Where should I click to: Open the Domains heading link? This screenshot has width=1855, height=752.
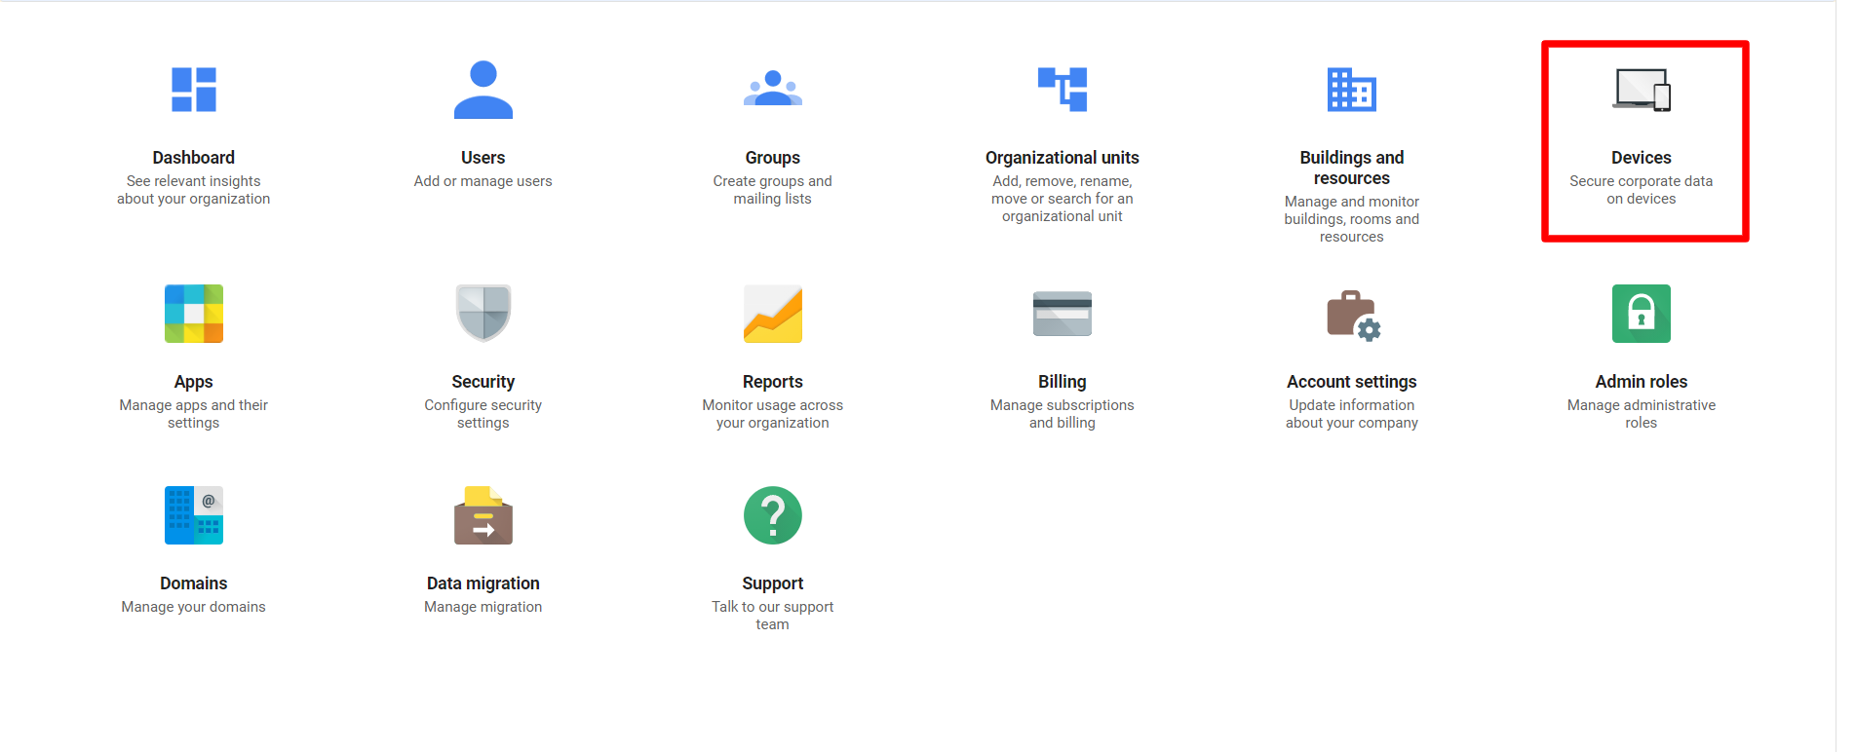[194, 583]
